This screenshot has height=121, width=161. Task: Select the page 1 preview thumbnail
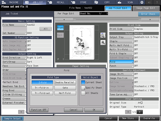point(82,42)
